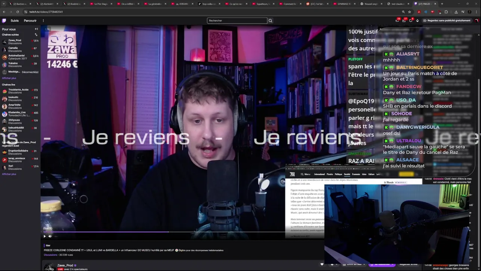Open Zawa_Prod channel name below video
Image resolution: width=481 pixels, height=271 pixels.
pos(65,265)
